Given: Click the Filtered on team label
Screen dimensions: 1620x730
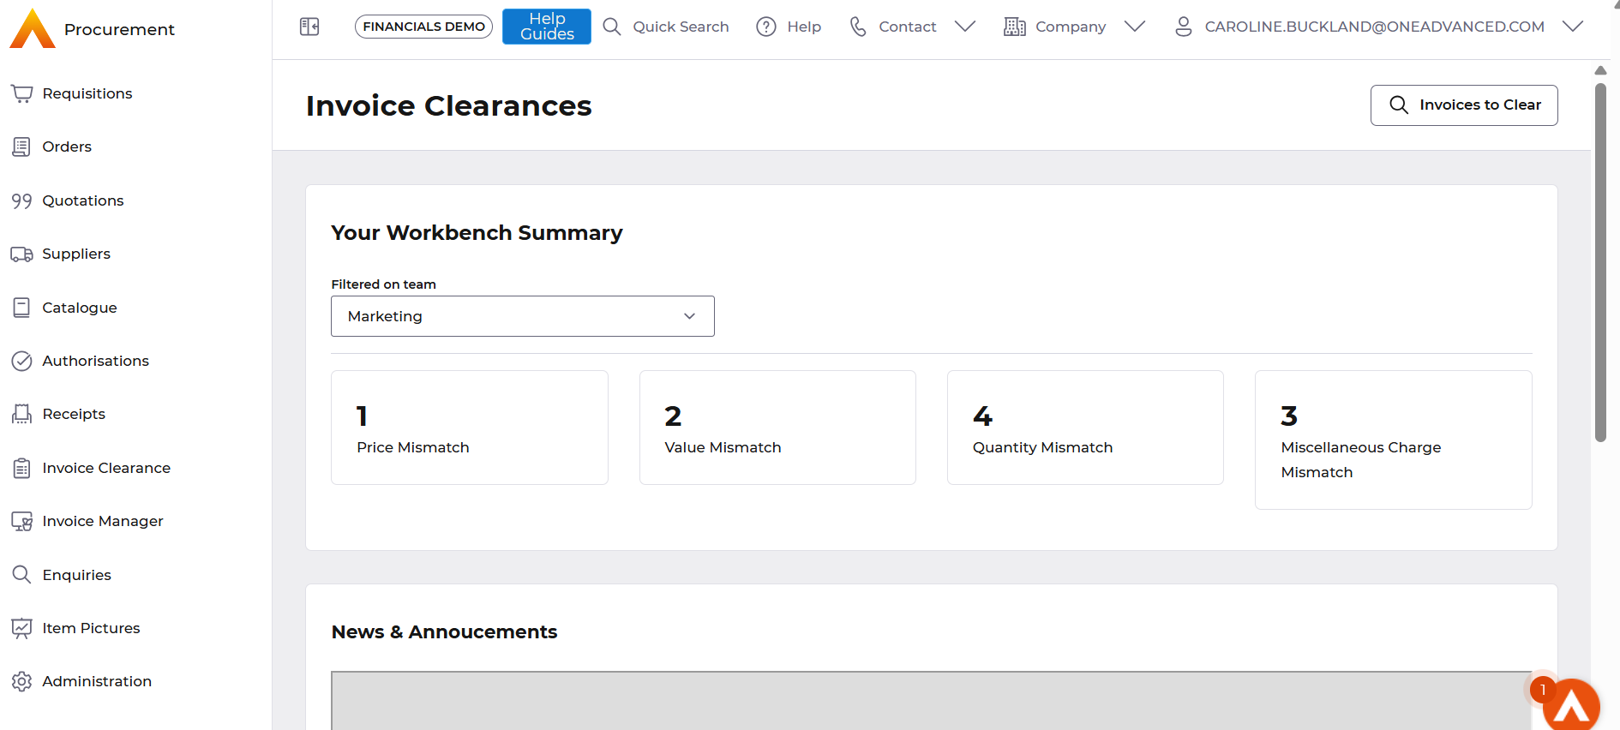Looking at the screenshot, I should [x=383, y=284].
